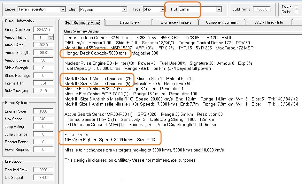Open the Component Summary tab
This screenshot has height=184, width=302.
point(222,22)
